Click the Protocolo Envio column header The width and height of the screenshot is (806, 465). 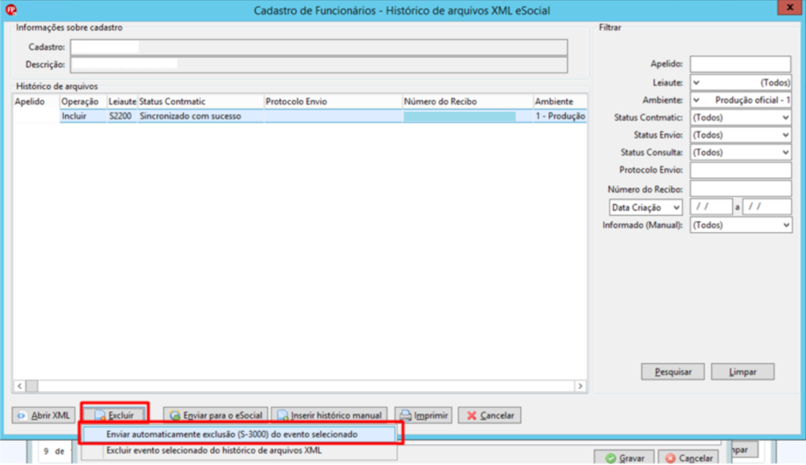click(x=333, y=101)
